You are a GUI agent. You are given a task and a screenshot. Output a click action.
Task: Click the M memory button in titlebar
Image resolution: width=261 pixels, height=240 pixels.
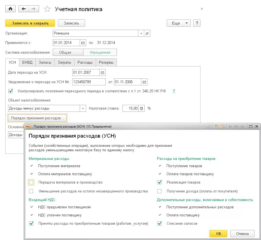point(230,127)
